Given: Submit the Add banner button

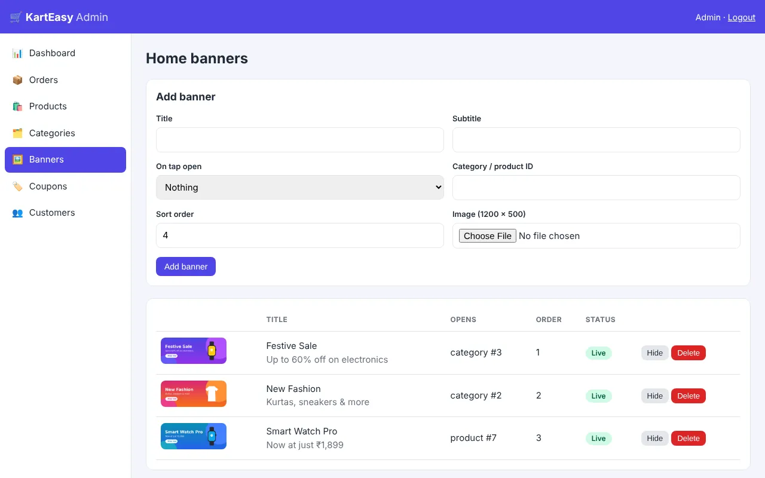Looking at the screenshot, I should 186,266.
